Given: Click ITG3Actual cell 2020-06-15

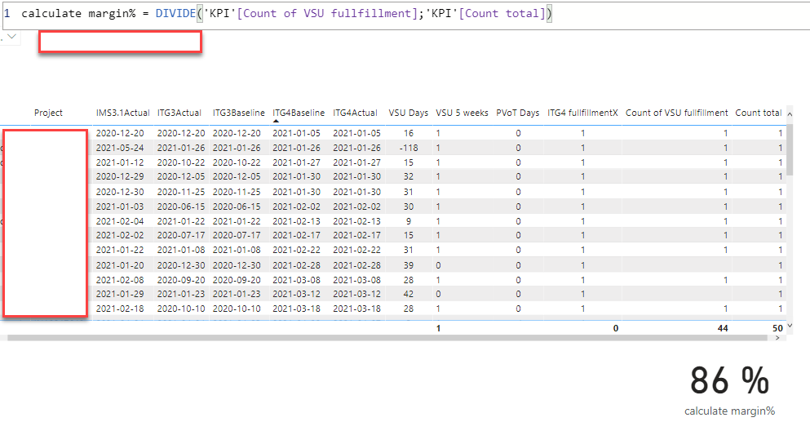Looking at the screenshot, I should (x=181, y=207).
